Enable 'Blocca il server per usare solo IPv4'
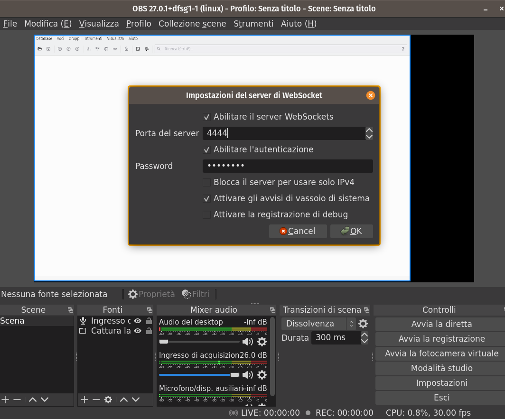 point(207,182)
